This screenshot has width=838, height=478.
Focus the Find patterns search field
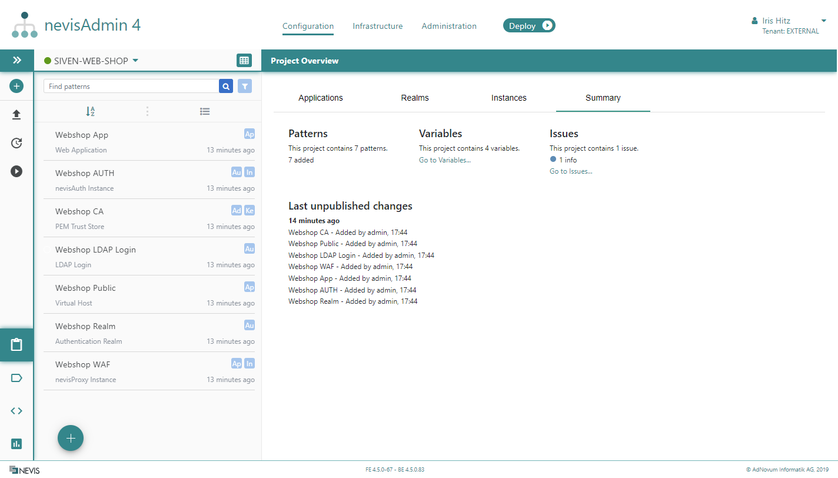click(131, 86)
